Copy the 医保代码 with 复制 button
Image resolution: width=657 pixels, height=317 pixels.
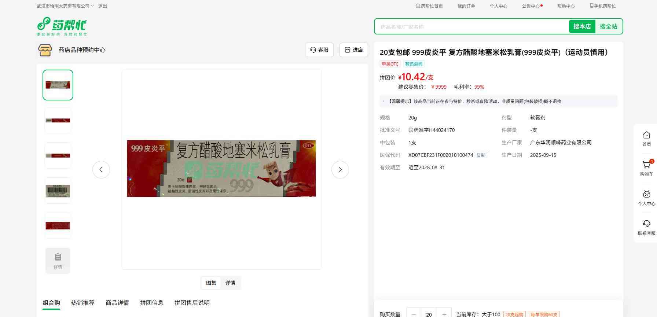tap(481, 155)
